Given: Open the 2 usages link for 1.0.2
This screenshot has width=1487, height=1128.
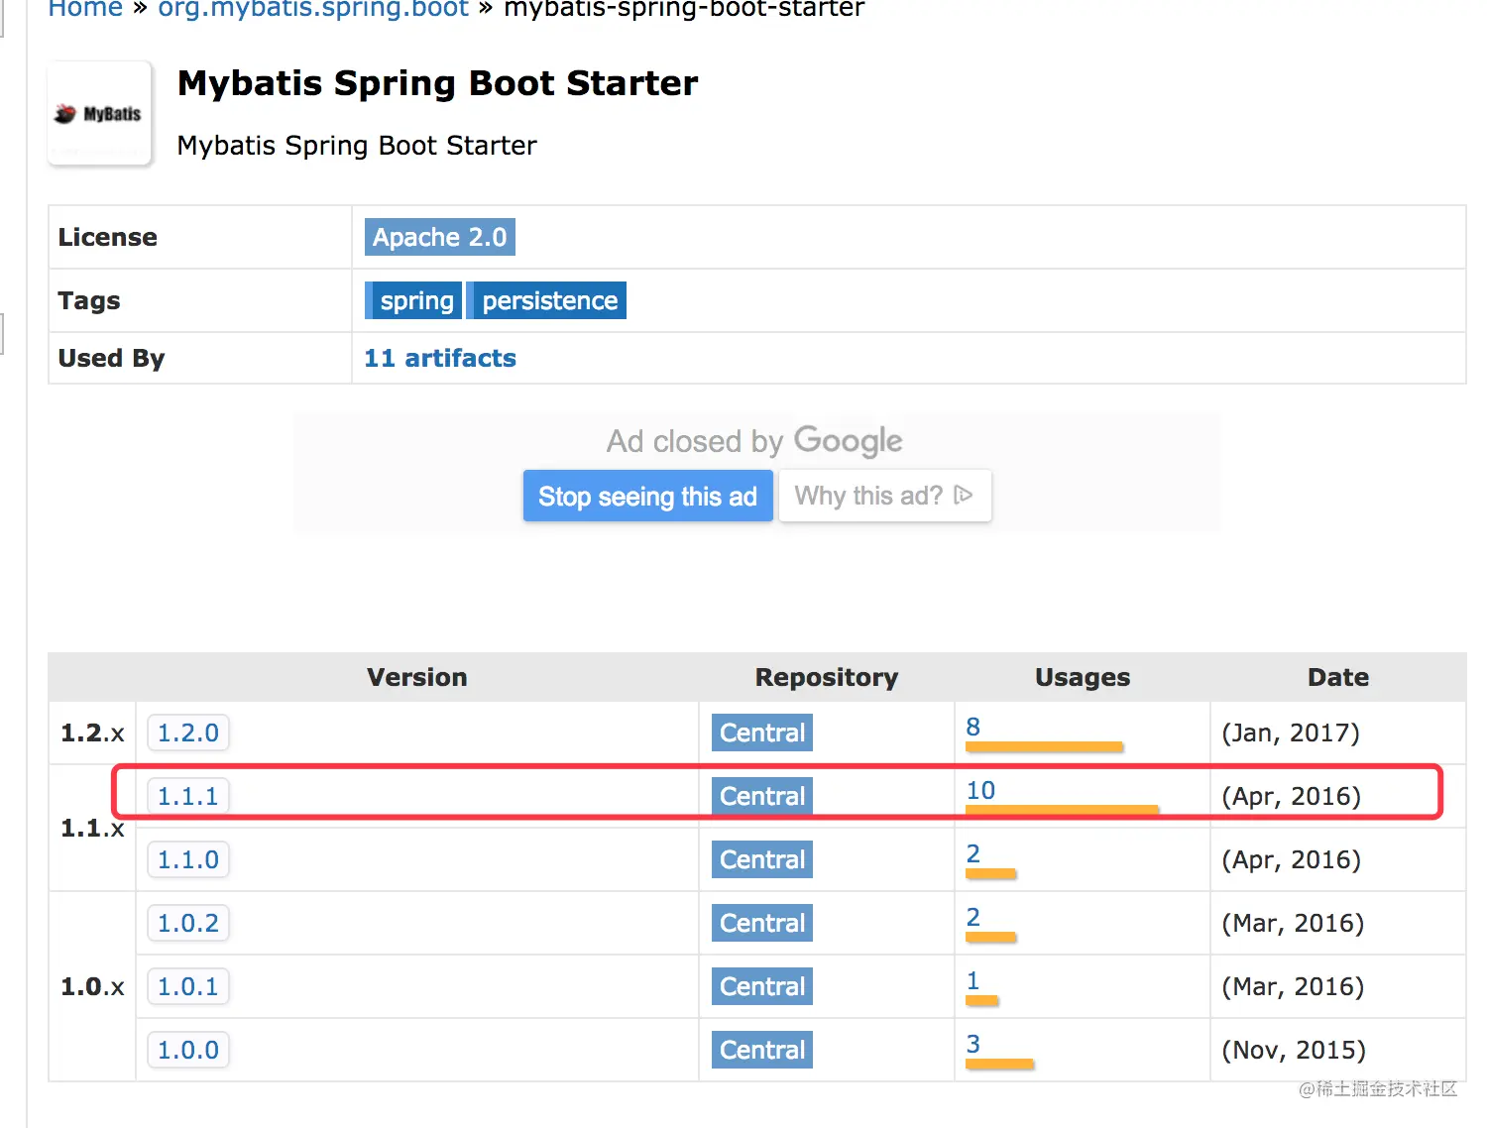Looking at the screenshot, I should pos(973,917).
